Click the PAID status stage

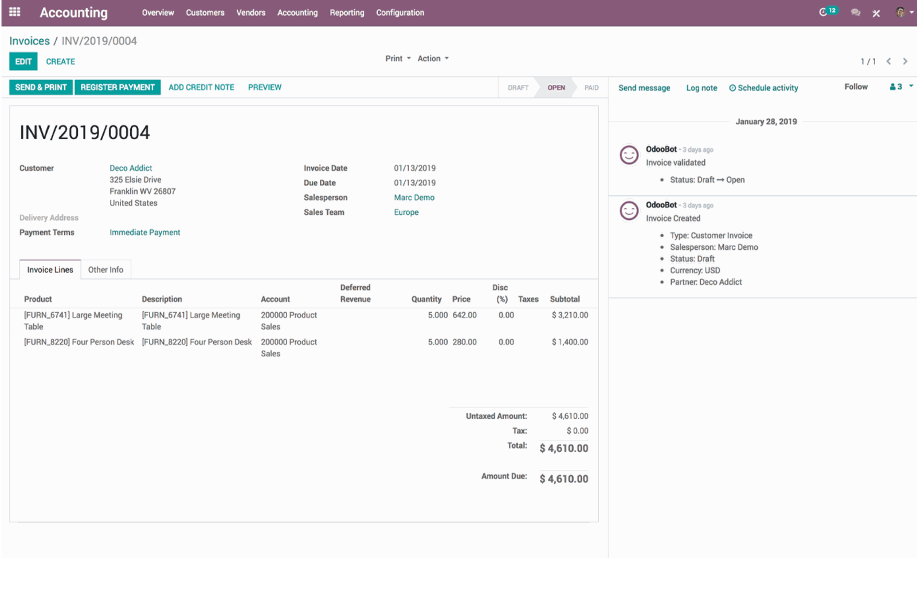click(591, 88)
